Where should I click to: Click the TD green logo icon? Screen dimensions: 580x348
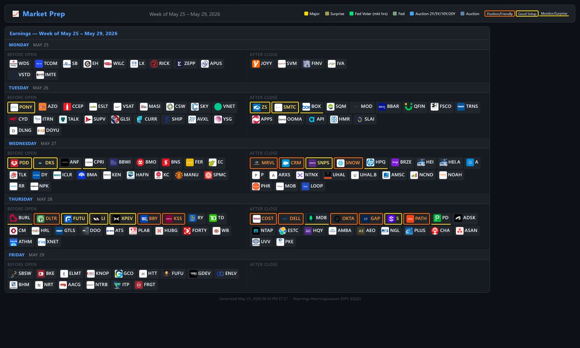[x=212, y=218]
